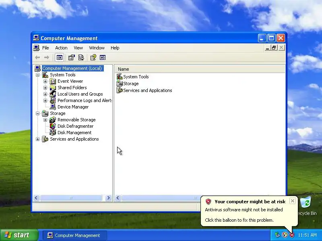The image size is (322, 241).
Task: Open Storage in the right pane list
Action: pyautogui.click(x=128, y=84)
